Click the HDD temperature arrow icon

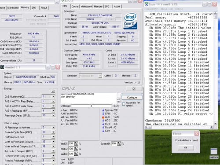click(103, 121)
